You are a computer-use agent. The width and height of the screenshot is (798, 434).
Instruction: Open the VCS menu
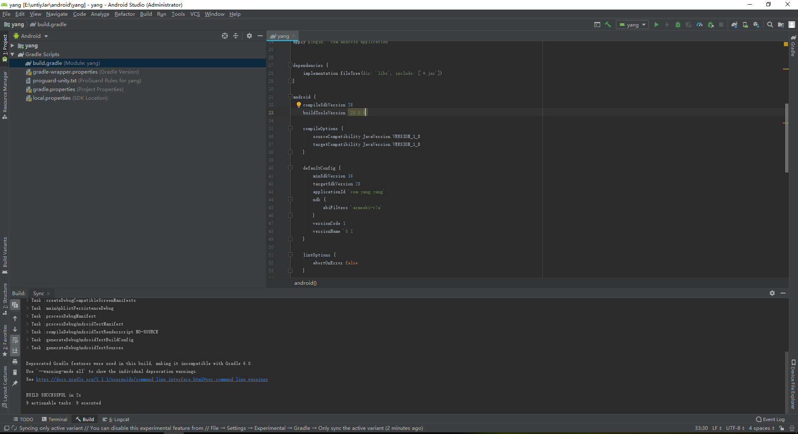click(x=195, y=14)
